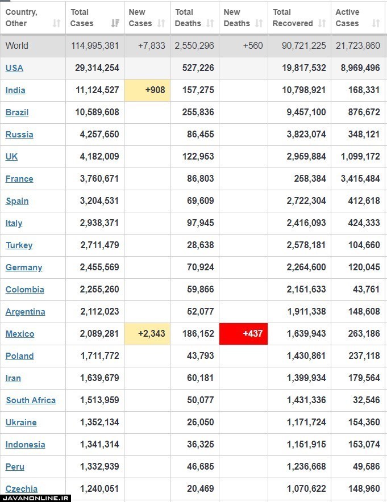Viewport: 387px width, 502px height.
Task: Click yellow +2,343 new cases cell
Action: (x=147, y=334)
